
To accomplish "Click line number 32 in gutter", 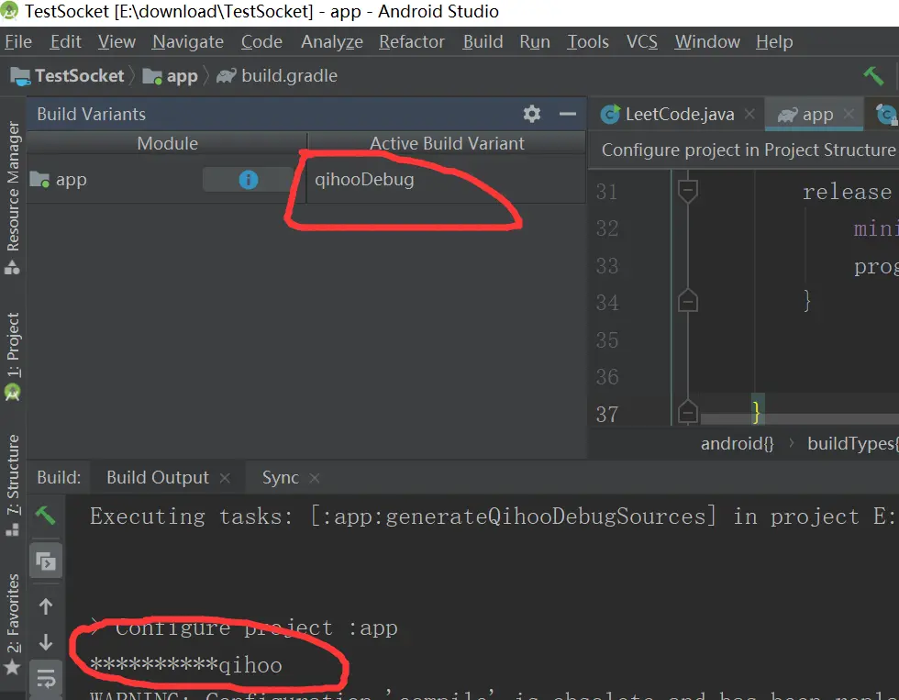I will coord(607,228).
